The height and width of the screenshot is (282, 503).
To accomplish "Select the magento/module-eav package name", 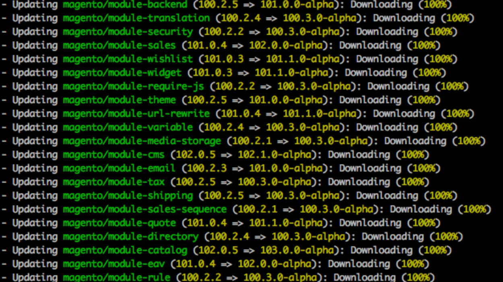I will 114,264.
